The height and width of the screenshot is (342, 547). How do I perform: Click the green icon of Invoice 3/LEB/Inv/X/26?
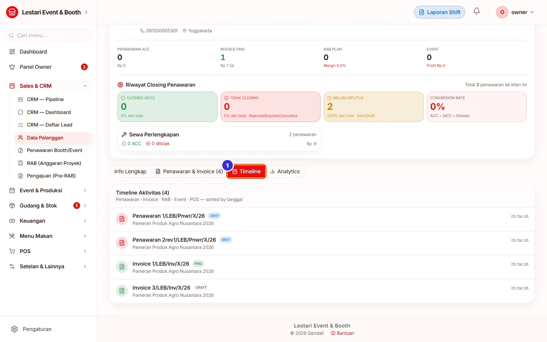point(122,291)
